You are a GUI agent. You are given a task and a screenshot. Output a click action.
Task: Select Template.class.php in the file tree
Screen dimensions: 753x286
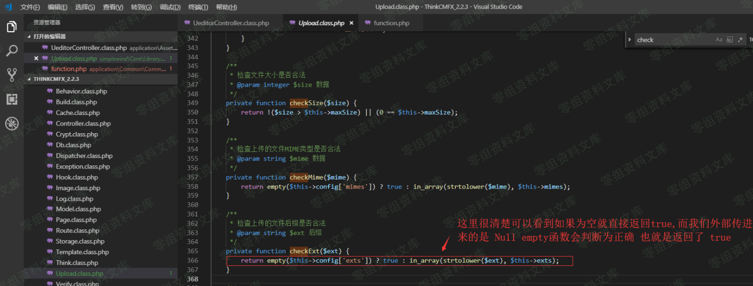point(82,252)
